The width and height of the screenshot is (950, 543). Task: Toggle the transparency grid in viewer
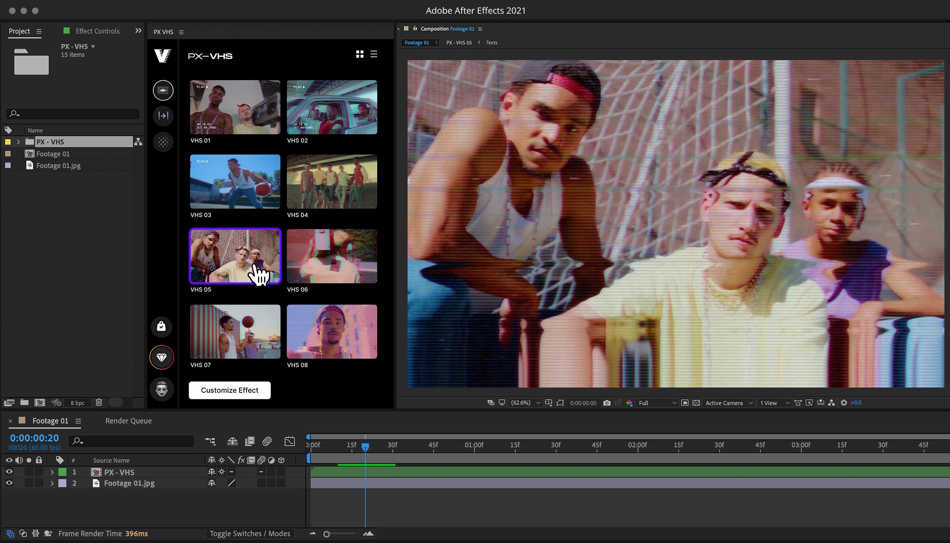click(696, 403)
